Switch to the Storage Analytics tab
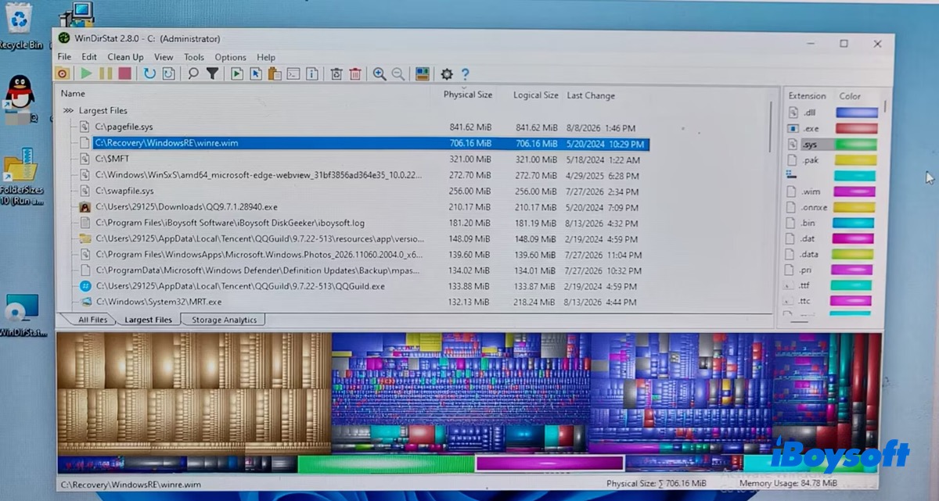 tap(224, 320)
